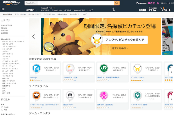Expand the カテゴリー dropdown menu

(x=32, y=10)
